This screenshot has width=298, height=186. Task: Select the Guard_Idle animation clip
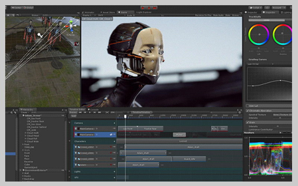(189, 159)
